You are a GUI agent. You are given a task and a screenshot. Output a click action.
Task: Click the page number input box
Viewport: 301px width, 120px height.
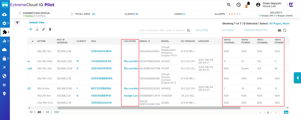pos(281,112)
